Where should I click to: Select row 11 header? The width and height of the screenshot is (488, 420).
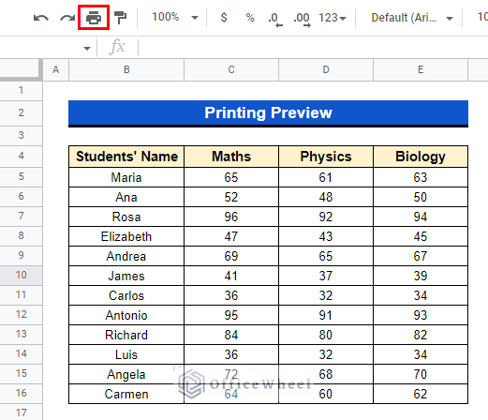(21, 294)
